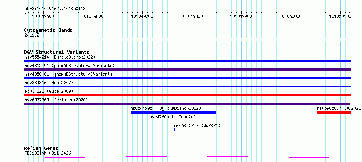Click ruler position 101049600

click(93, 16)
